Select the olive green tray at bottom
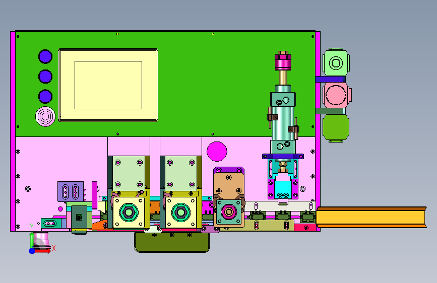Viewport: 437px width, 283px height. tap(172, 242)
